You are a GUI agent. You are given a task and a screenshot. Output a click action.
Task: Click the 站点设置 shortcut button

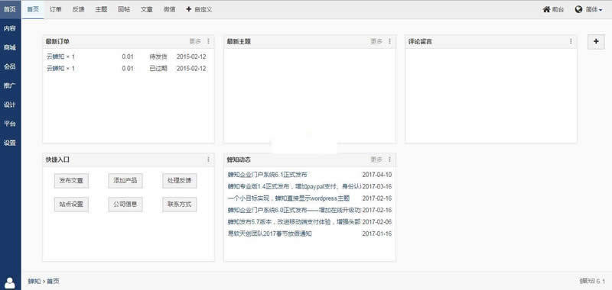pyautogui.click(x=71, y=205)
